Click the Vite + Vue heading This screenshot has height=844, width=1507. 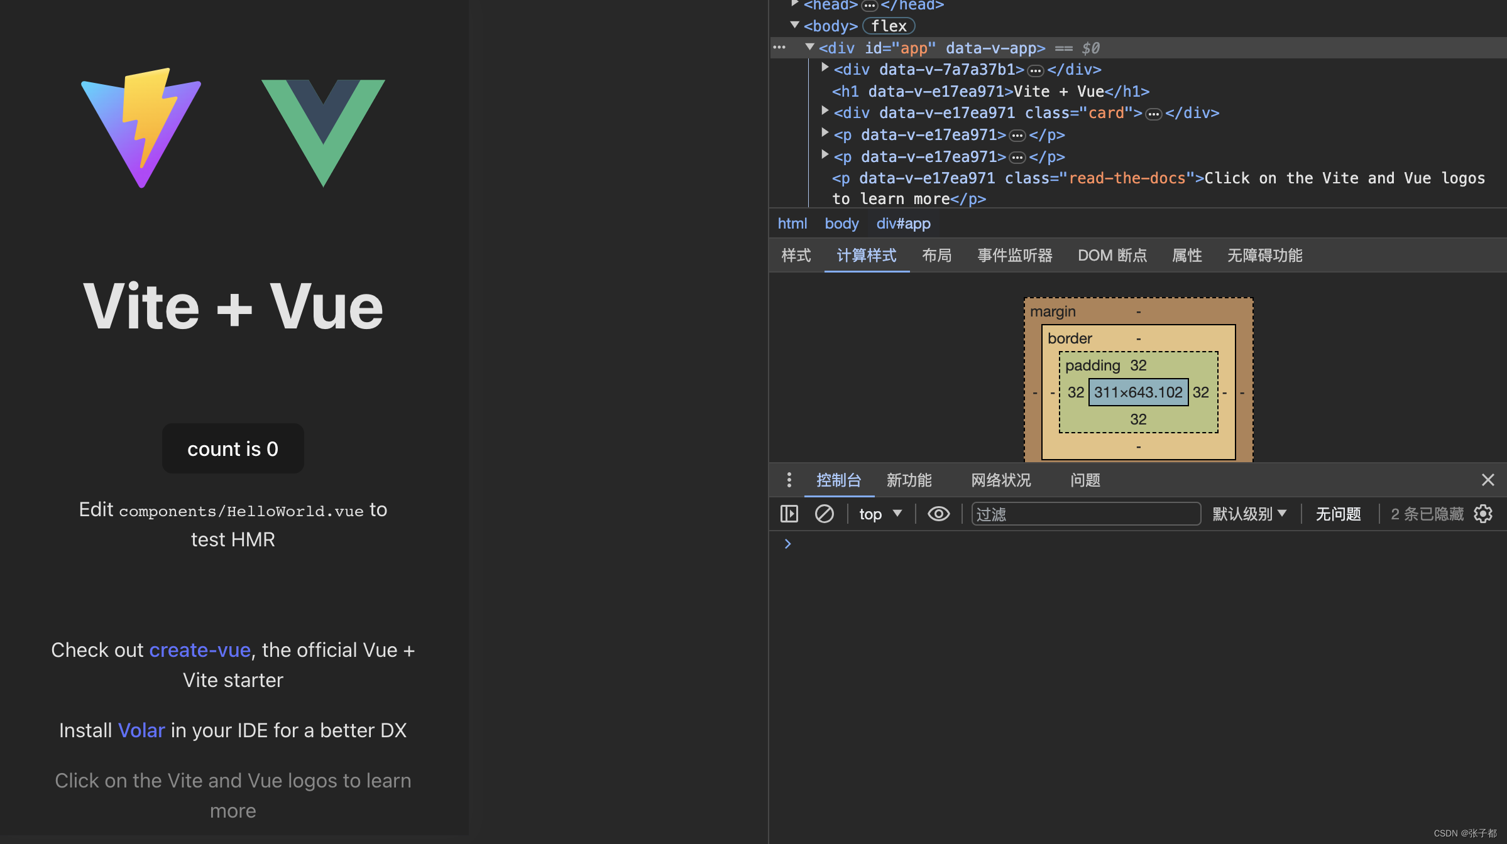[233, 306]
